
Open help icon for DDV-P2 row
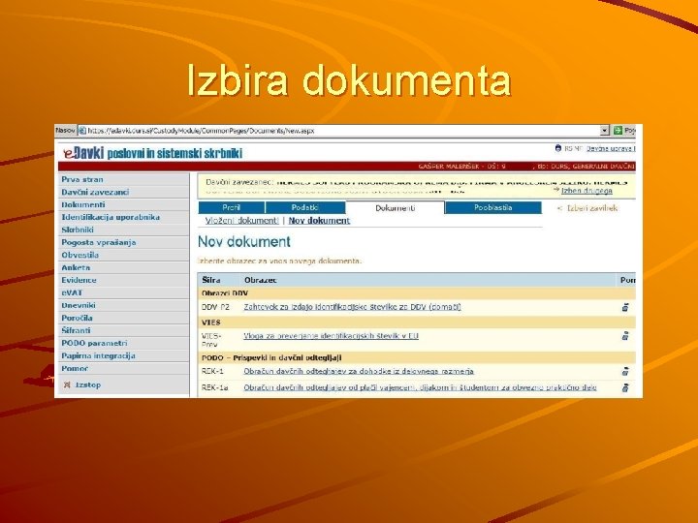pyautogui.click(x=625, y=307)
